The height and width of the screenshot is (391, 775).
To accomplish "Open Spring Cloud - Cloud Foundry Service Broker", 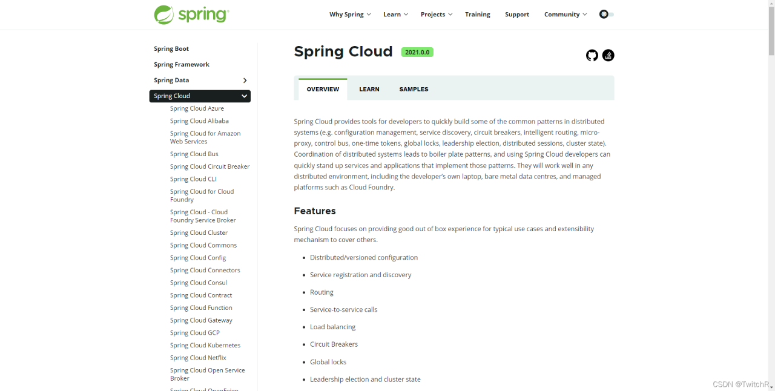I will click(x=203, y=216).
